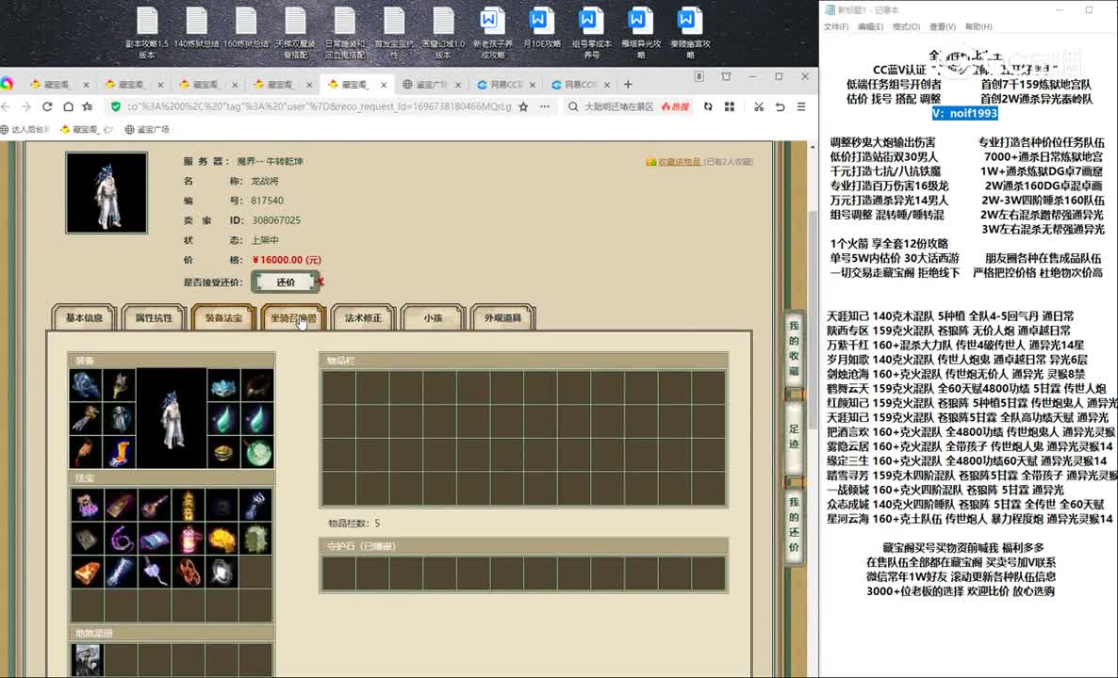The width and height of the screenshot is (1118, 678).
Task: Go to the browser home page
Action: point(68,106)
